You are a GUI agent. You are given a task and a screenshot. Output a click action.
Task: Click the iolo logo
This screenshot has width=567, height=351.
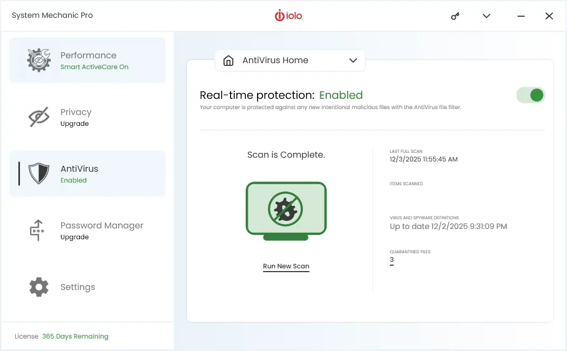pos(289,16)
